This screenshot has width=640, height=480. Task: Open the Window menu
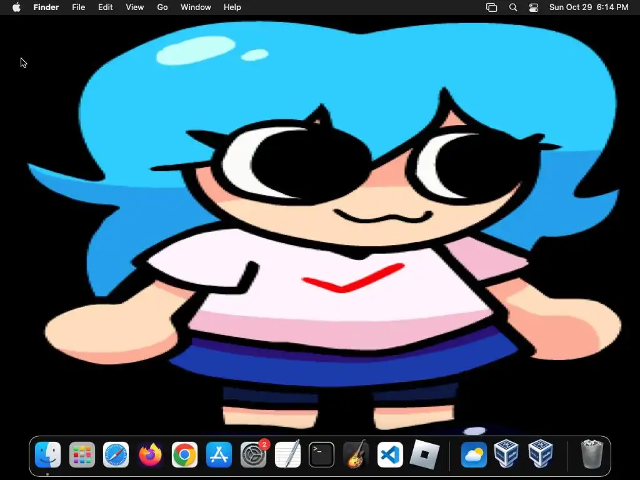[196, 7]
